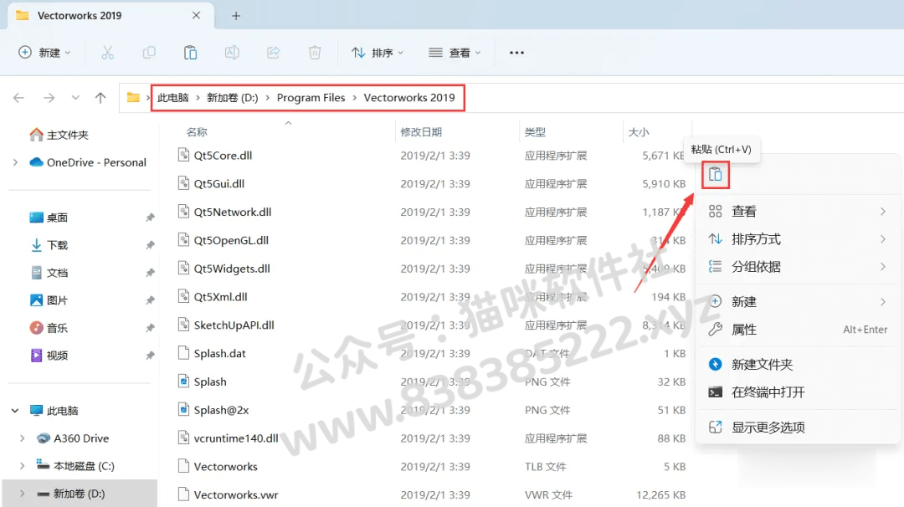The image size is (904, 507).
Task: Choose 显示更多选项 in context menu
Action: (798, 428)
